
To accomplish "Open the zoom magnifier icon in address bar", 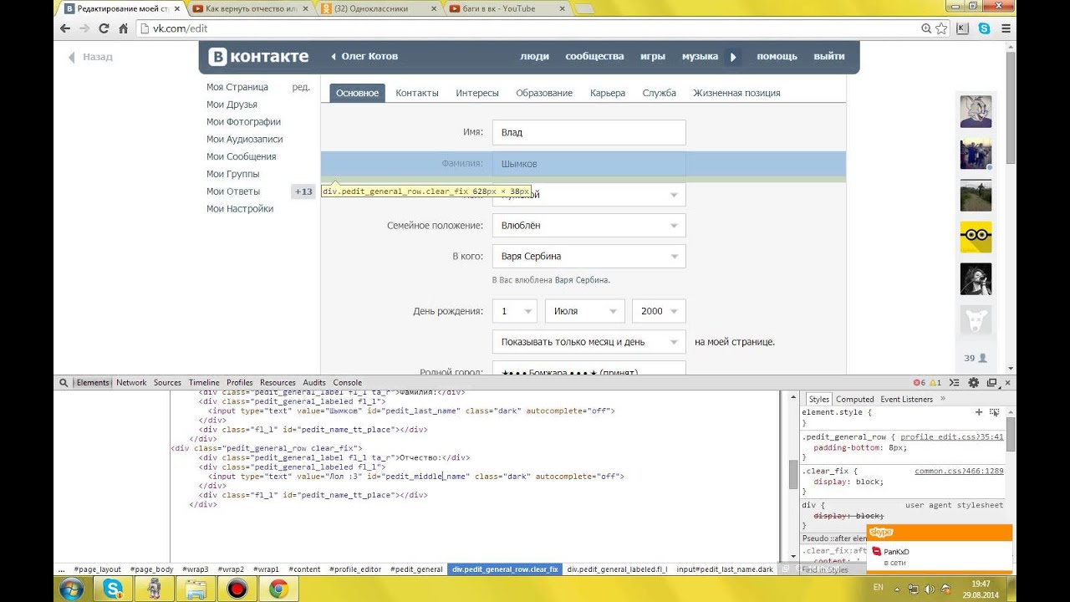I will tap(926, 28).
